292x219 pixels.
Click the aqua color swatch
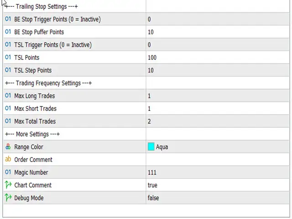151,147
